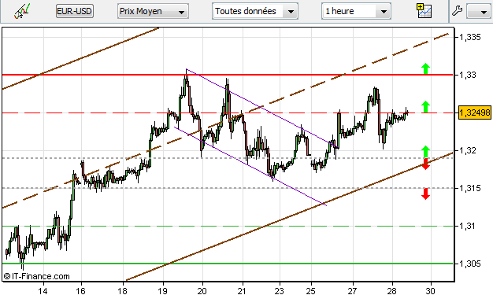Open the dropdown next to the wrench
The height and width of the screenshot is (295, 493).
pyautogui.click(x=478, y=12)
